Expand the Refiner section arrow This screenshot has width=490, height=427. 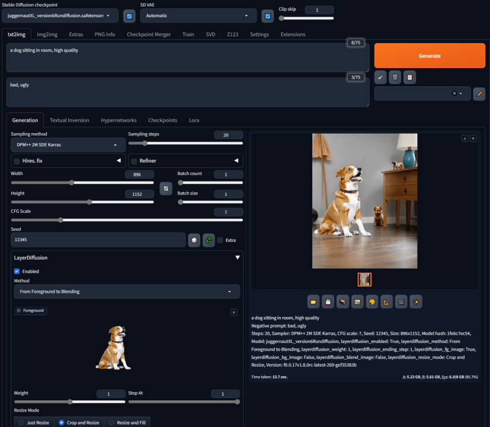tap(236, 161)
